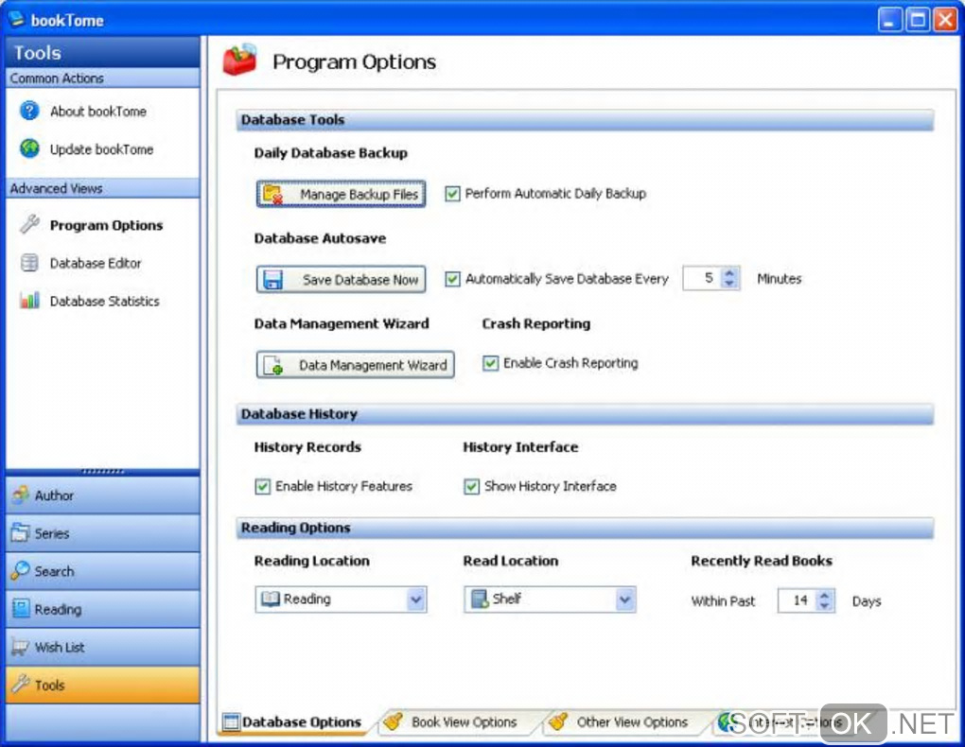Image resolution: width=965 pixels, height=747 pixels.
Task: Click the Database Editor table icon
Action: pos(29,263)
